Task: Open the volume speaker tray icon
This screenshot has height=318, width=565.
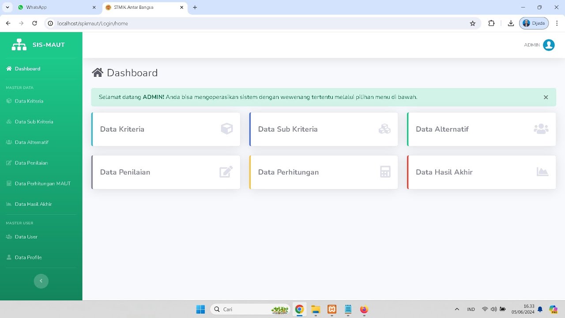Action: click(x=493, y=309)
